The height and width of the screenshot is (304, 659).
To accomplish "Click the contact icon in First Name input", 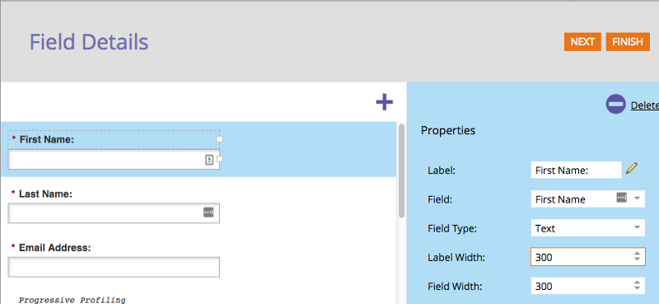I will [209, 159].
